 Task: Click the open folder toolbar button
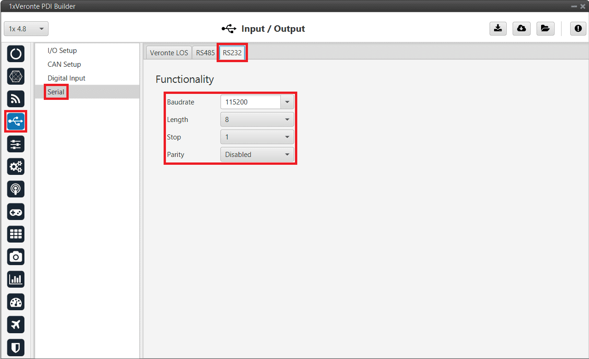coord(545,29)
